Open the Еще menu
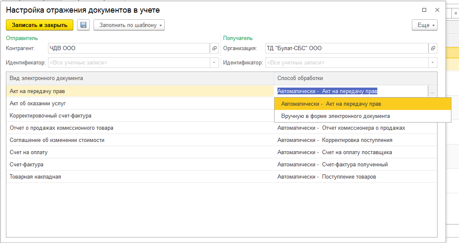This screenshot has height=243, width=459. pos(425,25)
